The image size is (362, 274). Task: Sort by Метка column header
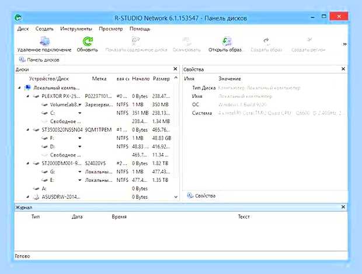99,79
